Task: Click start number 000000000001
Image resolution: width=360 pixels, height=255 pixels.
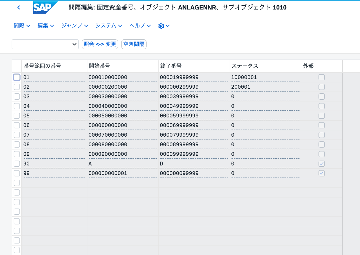Action: (x=123, y=173)
